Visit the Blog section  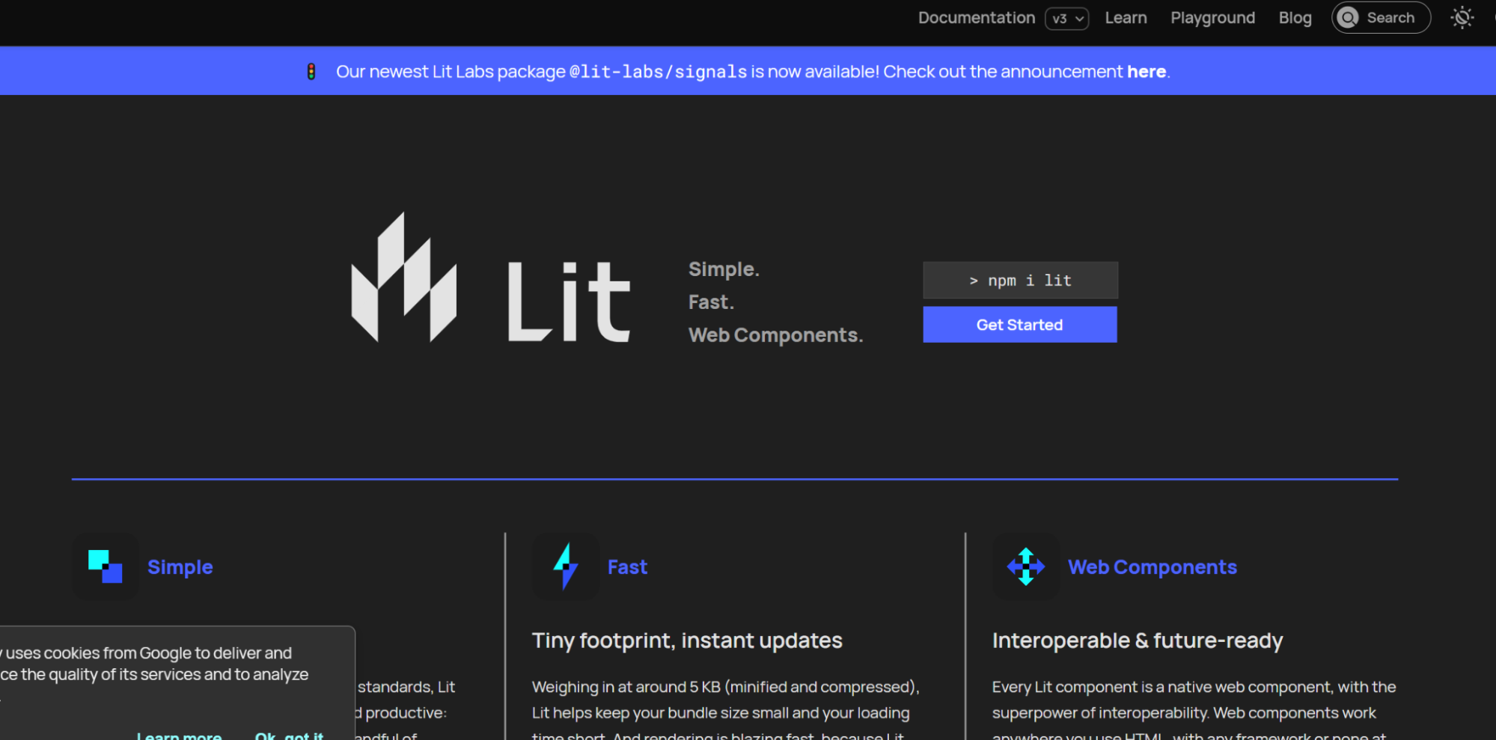1295,18
